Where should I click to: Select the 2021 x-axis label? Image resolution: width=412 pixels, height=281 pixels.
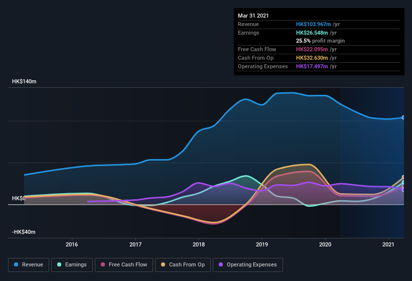click(x=388, y=244)
